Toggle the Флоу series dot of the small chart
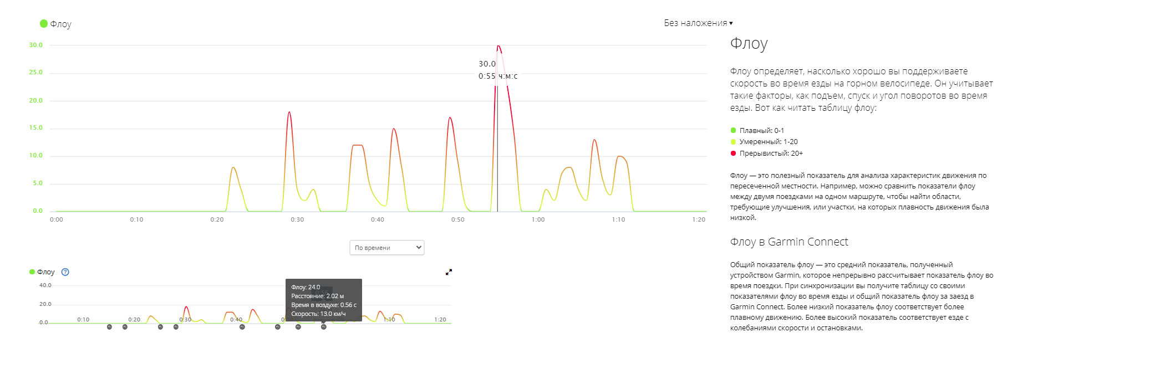Viewport: 1155px width, 368px height. [32, 272]
